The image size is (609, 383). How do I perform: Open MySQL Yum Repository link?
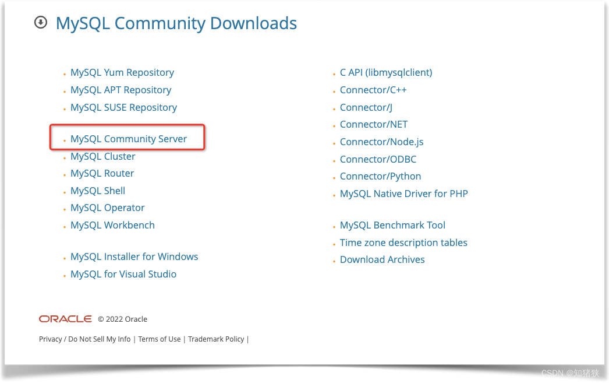[122, 73]
